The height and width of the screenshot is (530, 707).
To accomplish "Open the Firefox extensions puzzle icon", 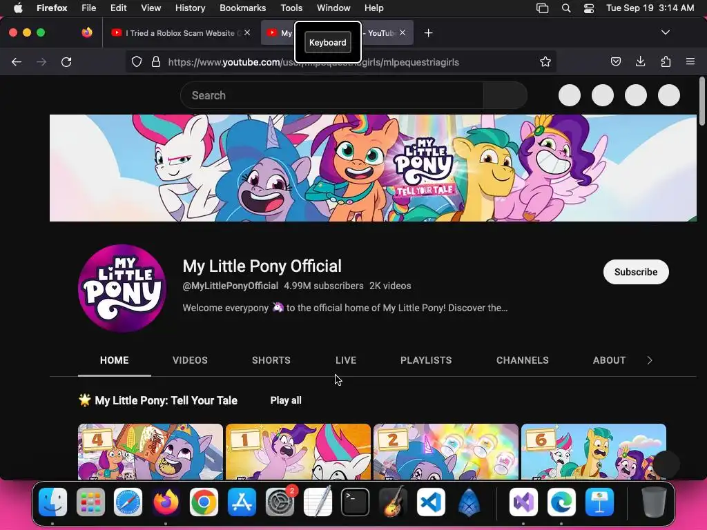I will 666,61.
